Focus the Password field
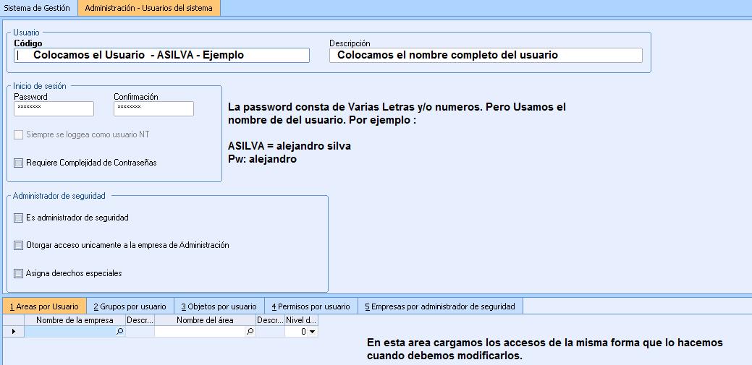The image size is (752, 365). pyautogui.click(x=54, y=108)
